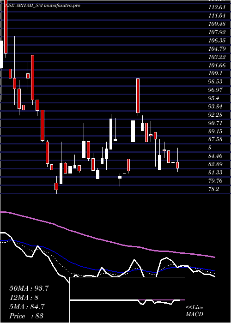Pick the 106.35 price axis value
The width and height of the screenshot is (231, 323).
[x=217, y=41]
